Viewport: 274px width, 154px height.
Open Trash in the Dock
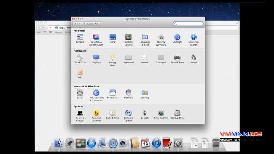point(216,143)
